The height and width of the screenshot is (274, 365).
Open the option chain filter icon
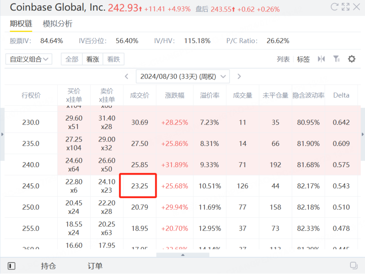coord(336,59)
